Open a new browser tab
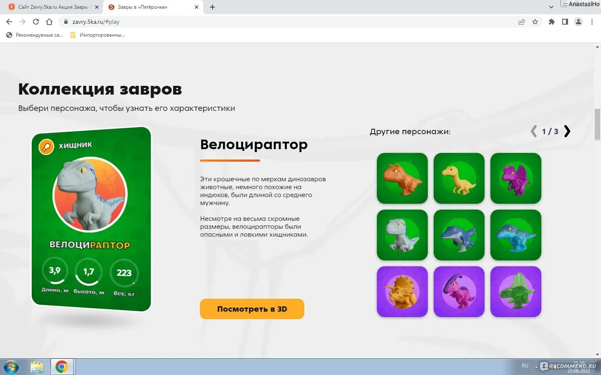The image size is (601, 375). [x=212, y=7]
